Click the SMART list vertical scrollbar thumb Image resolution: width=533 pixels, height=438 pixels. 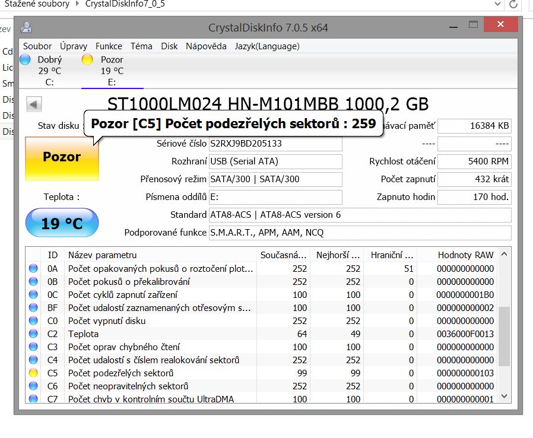[505, 337]
